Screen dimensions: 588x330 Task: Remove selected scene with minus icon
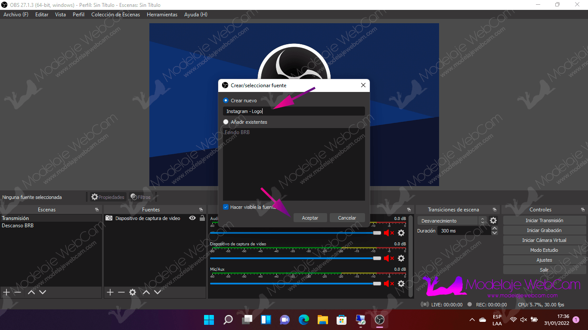[18, 292]
